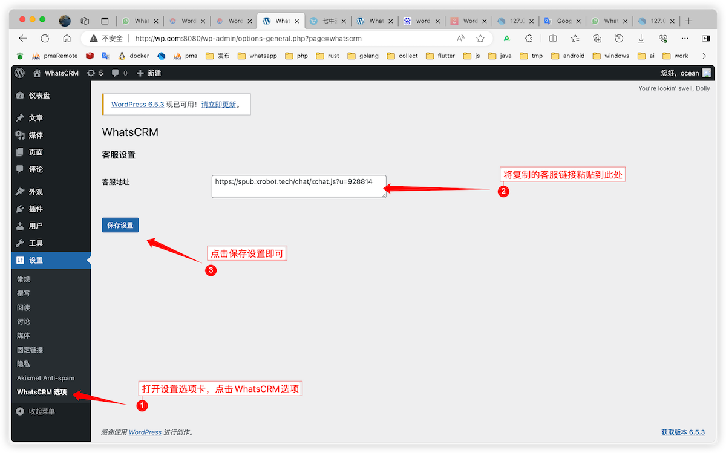Open the downloads arrow icon
The image size is (726, 453).
point(641,38)
